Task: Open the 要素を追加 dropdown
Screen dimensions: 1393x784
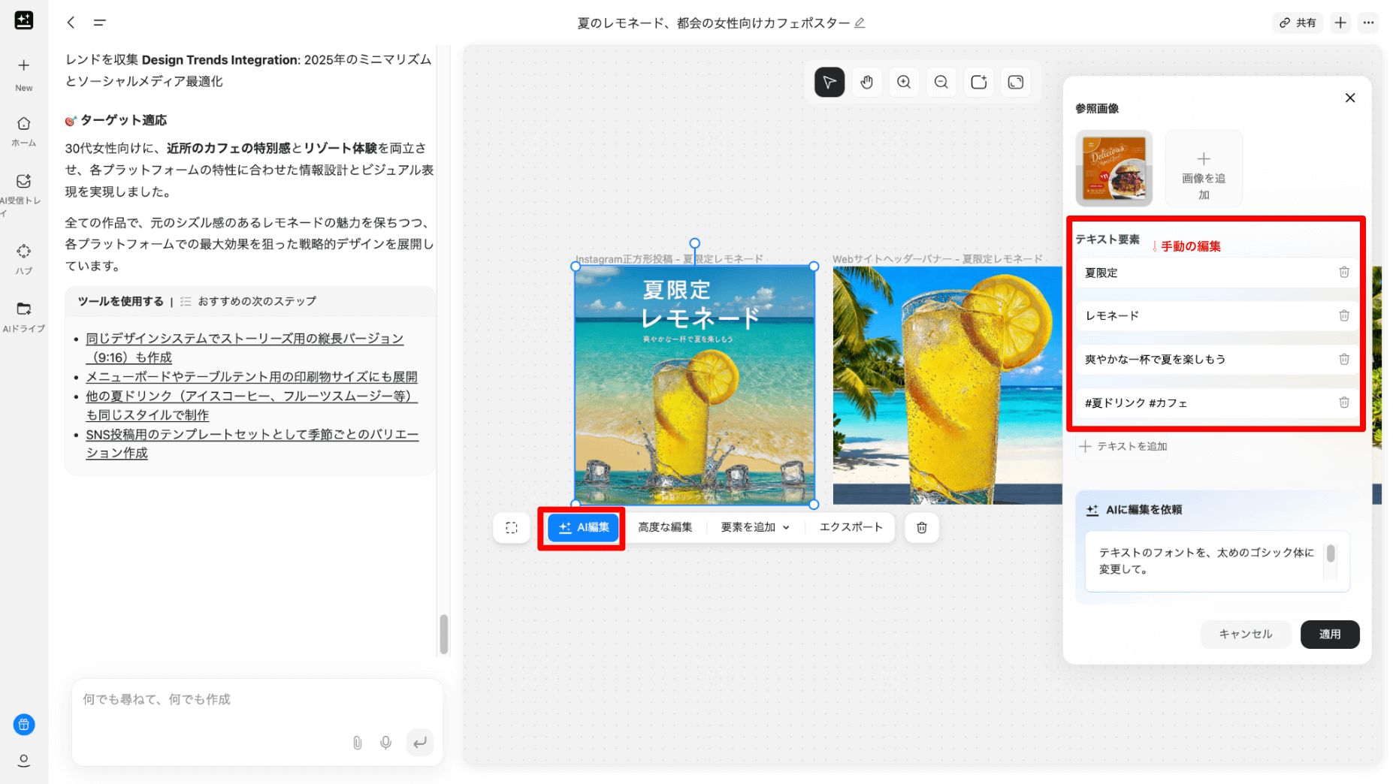Action: (755, 528)
